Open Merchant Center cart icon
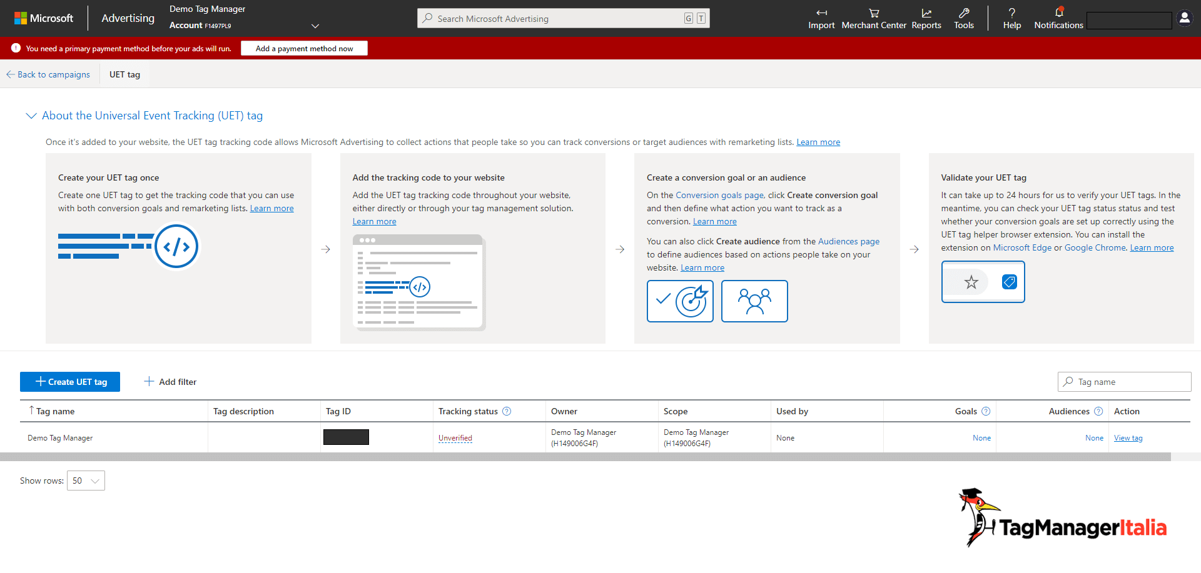1201x573 pixels. point(874,12)
